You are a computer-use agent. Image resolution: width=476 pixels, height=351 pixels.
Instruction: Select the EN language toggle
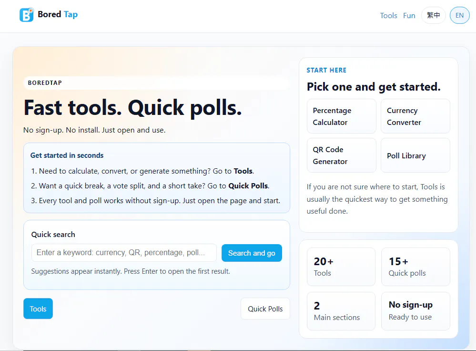(x=459, y=15)
